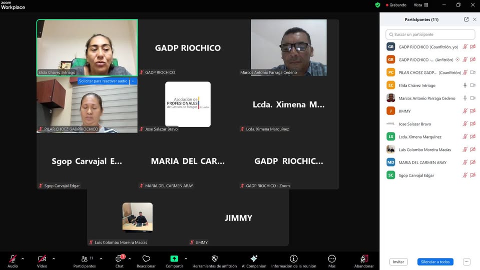Toggle camera with the Video button
This screenshot has height=270, width=480.
pos(42,259)
